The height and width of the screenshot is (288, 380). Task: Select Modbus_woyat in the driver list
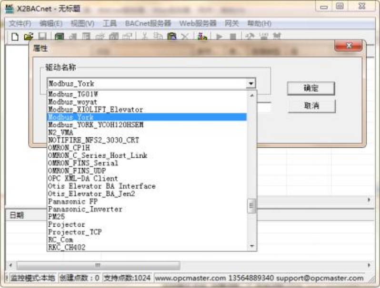click(x=147, y=102)
